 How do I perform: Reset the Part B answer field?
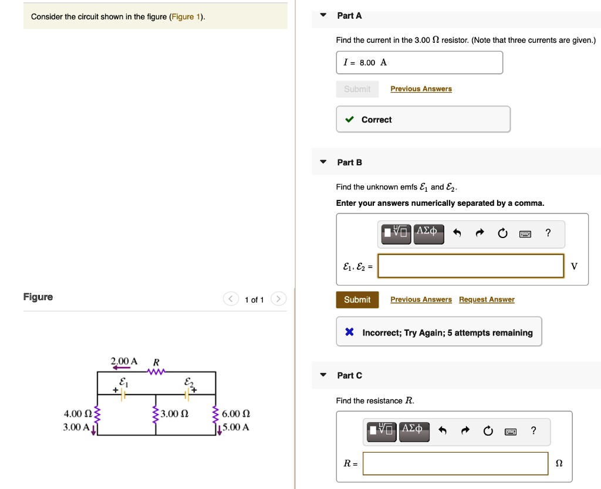pyautogui.click(x=502, y=233)
